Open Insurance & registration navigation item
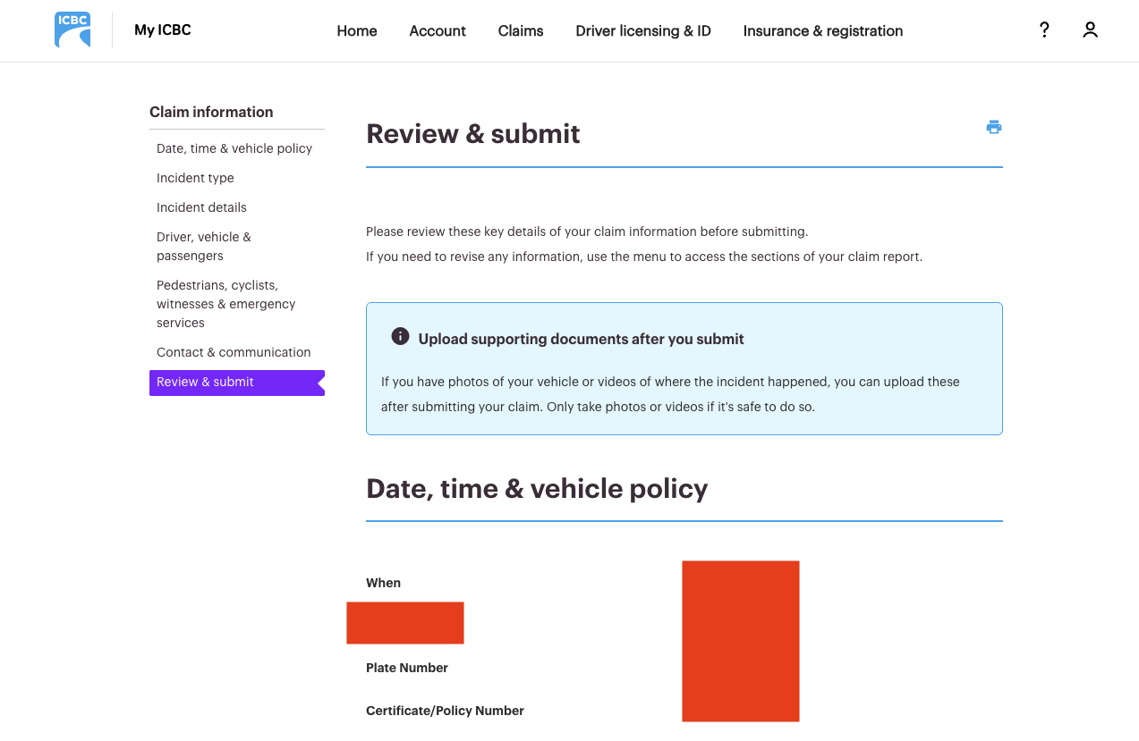 (x=822, y=30)
